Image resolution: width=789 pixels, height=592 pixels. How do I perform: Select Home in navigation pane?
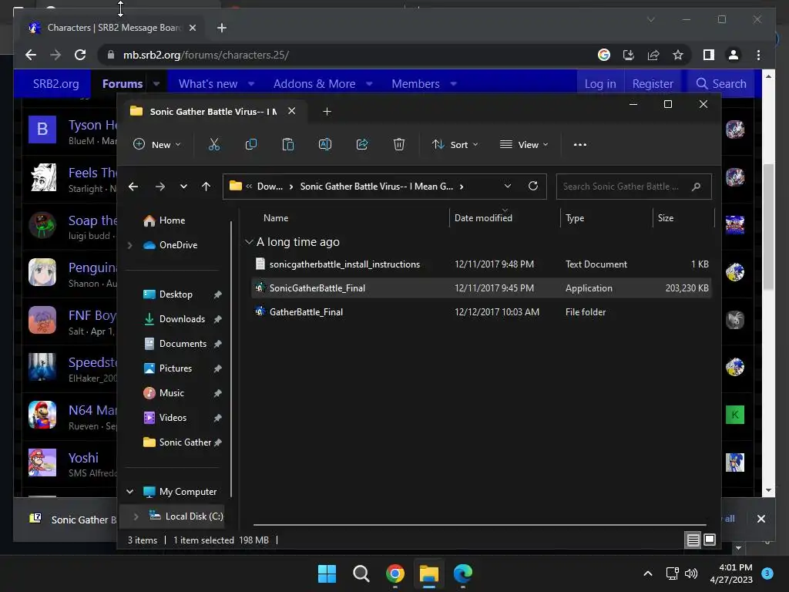click(172, 220)
